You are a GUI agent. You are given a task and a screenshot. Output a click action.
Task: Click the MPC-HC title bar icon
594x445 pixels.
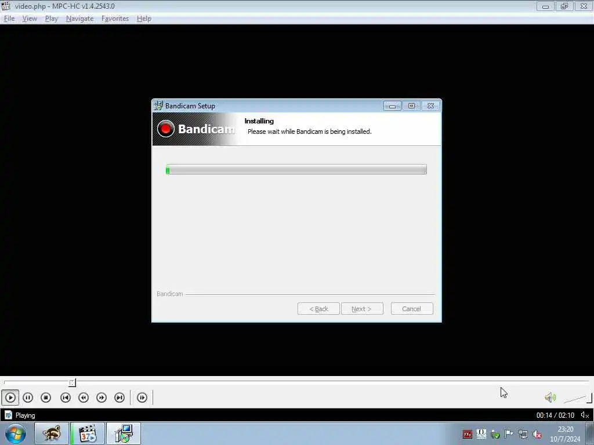[x=6, y=6]
